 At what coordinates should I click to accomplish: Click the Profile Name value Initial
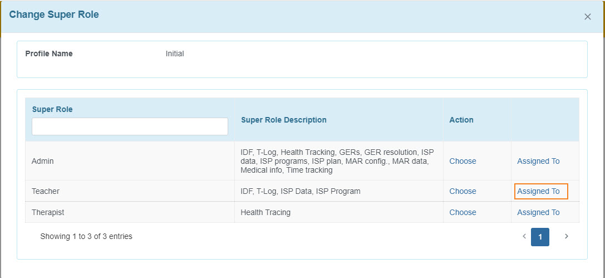point(175,53)
